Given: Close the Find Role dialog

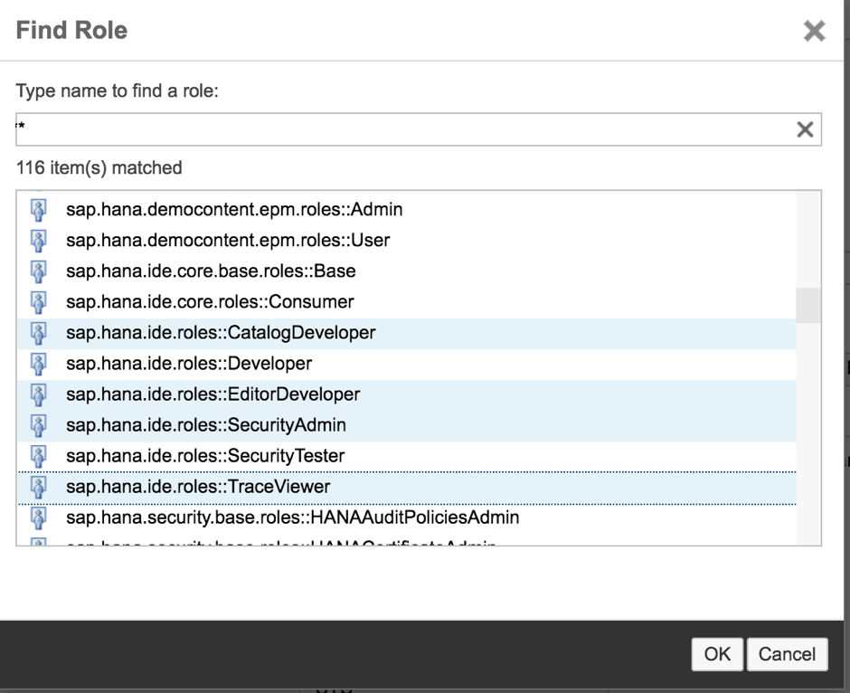Looking at the screenshot, I should pyautogui.click(x=814, y=31).
